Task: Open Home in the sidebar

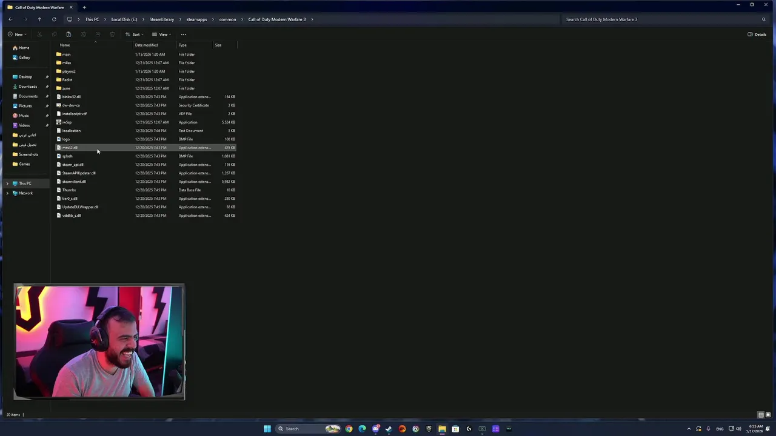Action: click(x=21, y=48)
